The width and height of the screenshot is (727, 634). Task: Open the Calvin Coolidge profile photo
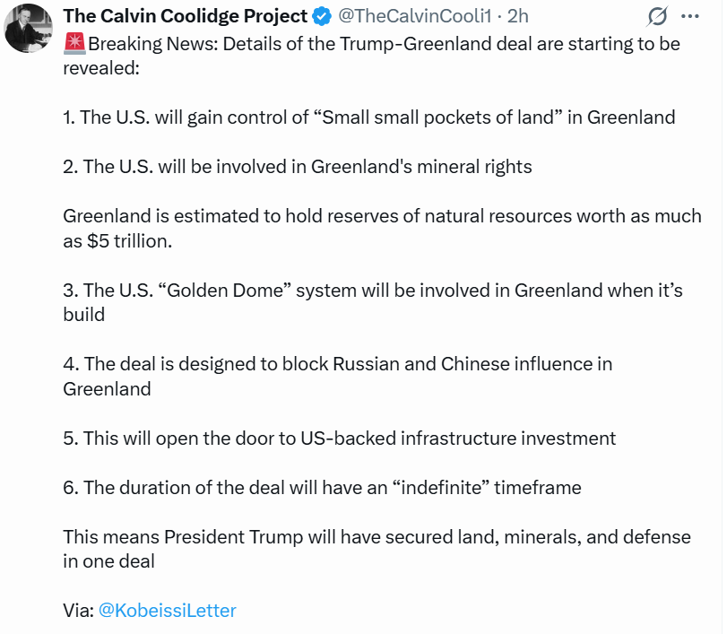[28, 28]
